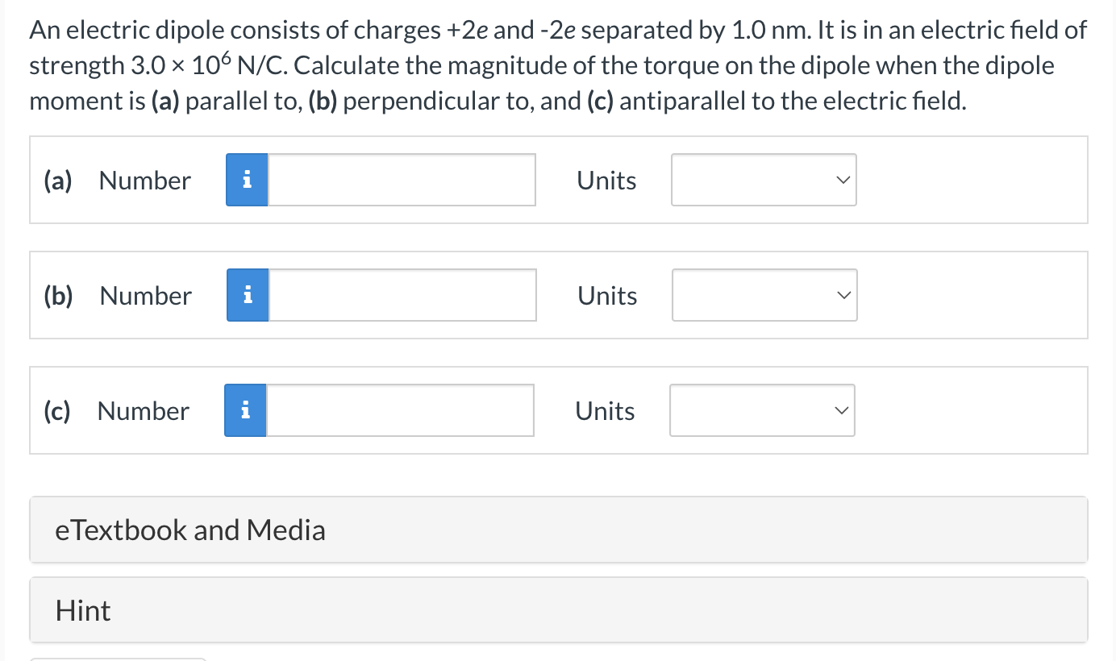
Task: Click the bold (c) label in the answer row
Action: [x=57, y=411]
